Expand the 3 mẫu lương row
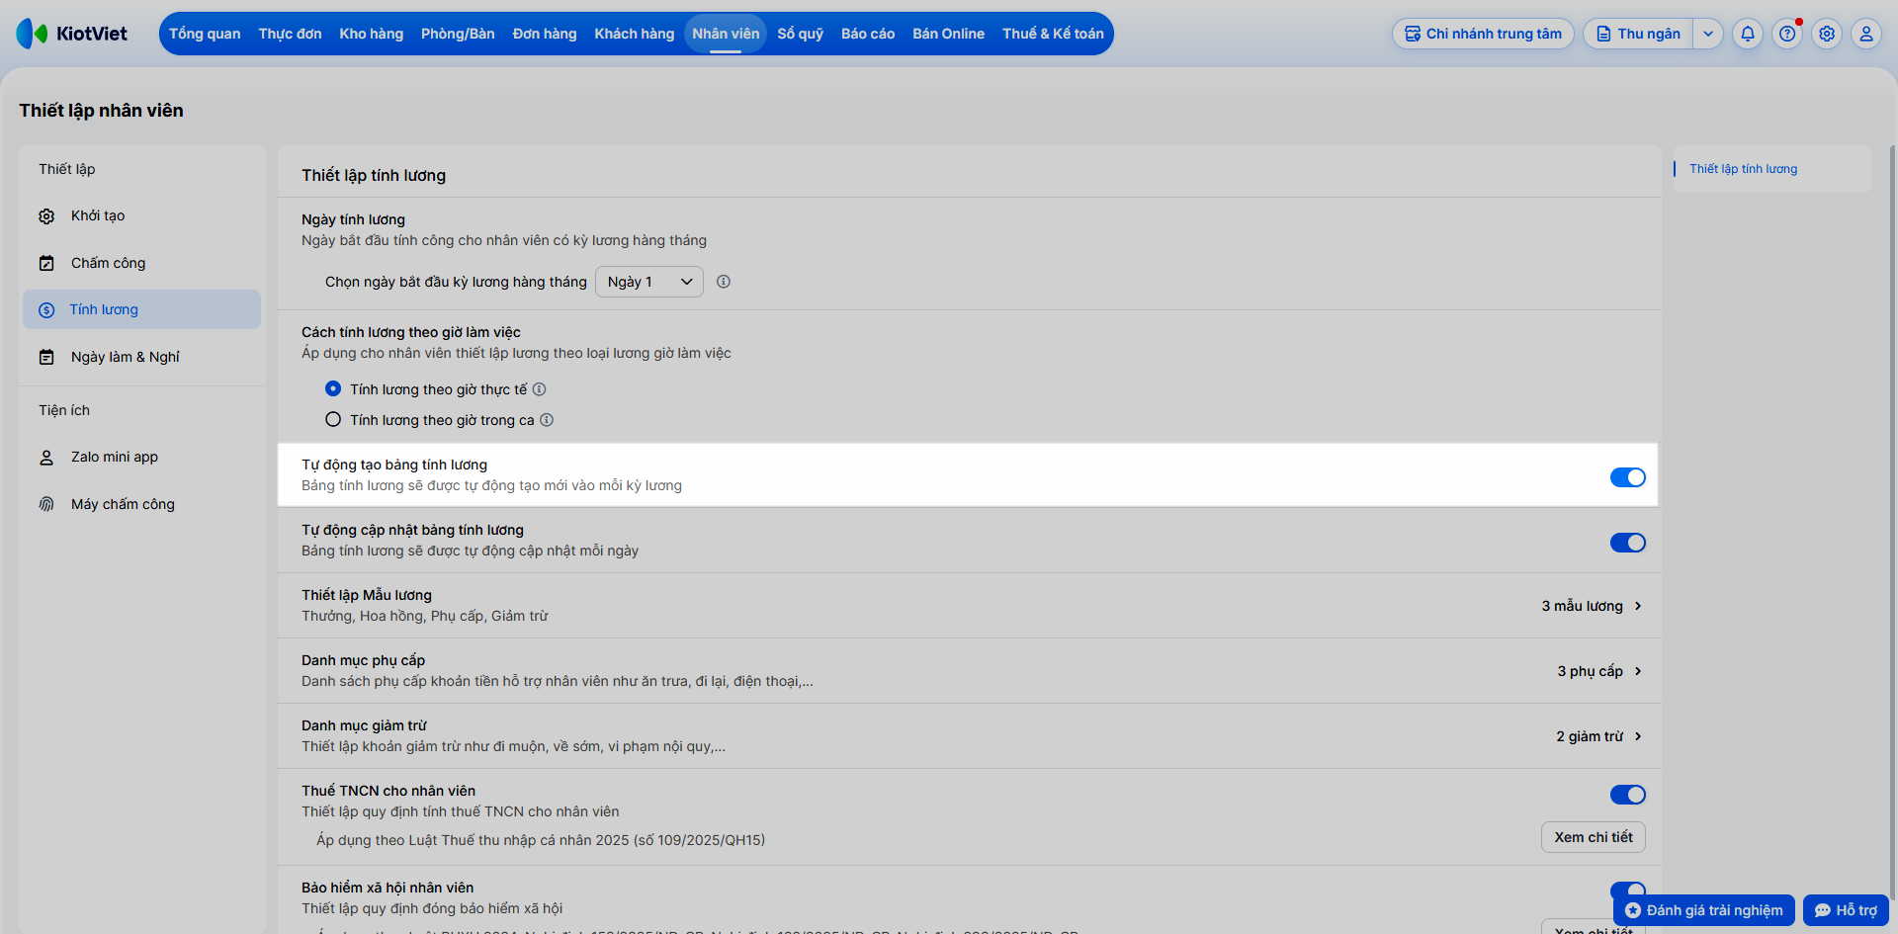 pos(1592,606)
